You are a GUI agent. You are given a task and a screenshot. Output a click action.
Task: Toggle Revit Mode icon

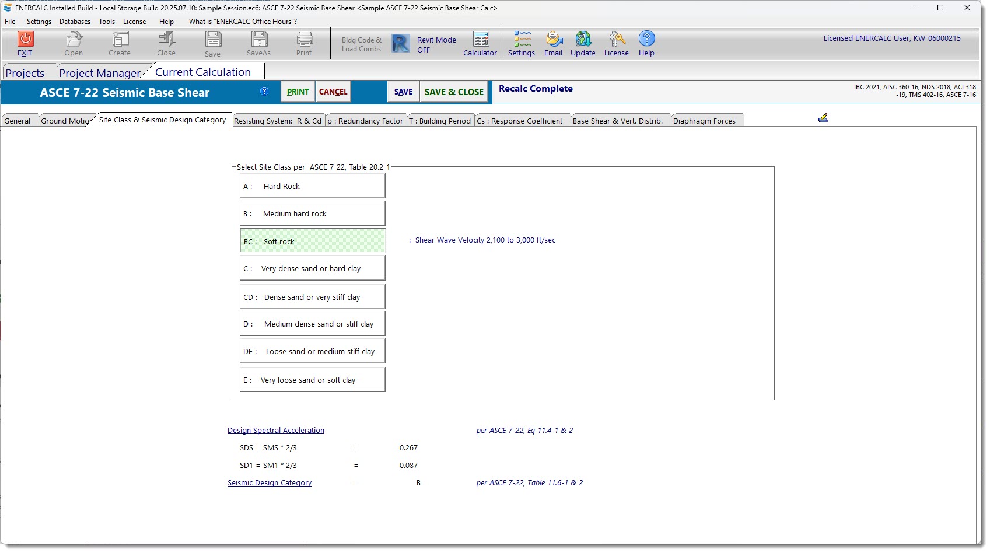[x=401, y=44]
